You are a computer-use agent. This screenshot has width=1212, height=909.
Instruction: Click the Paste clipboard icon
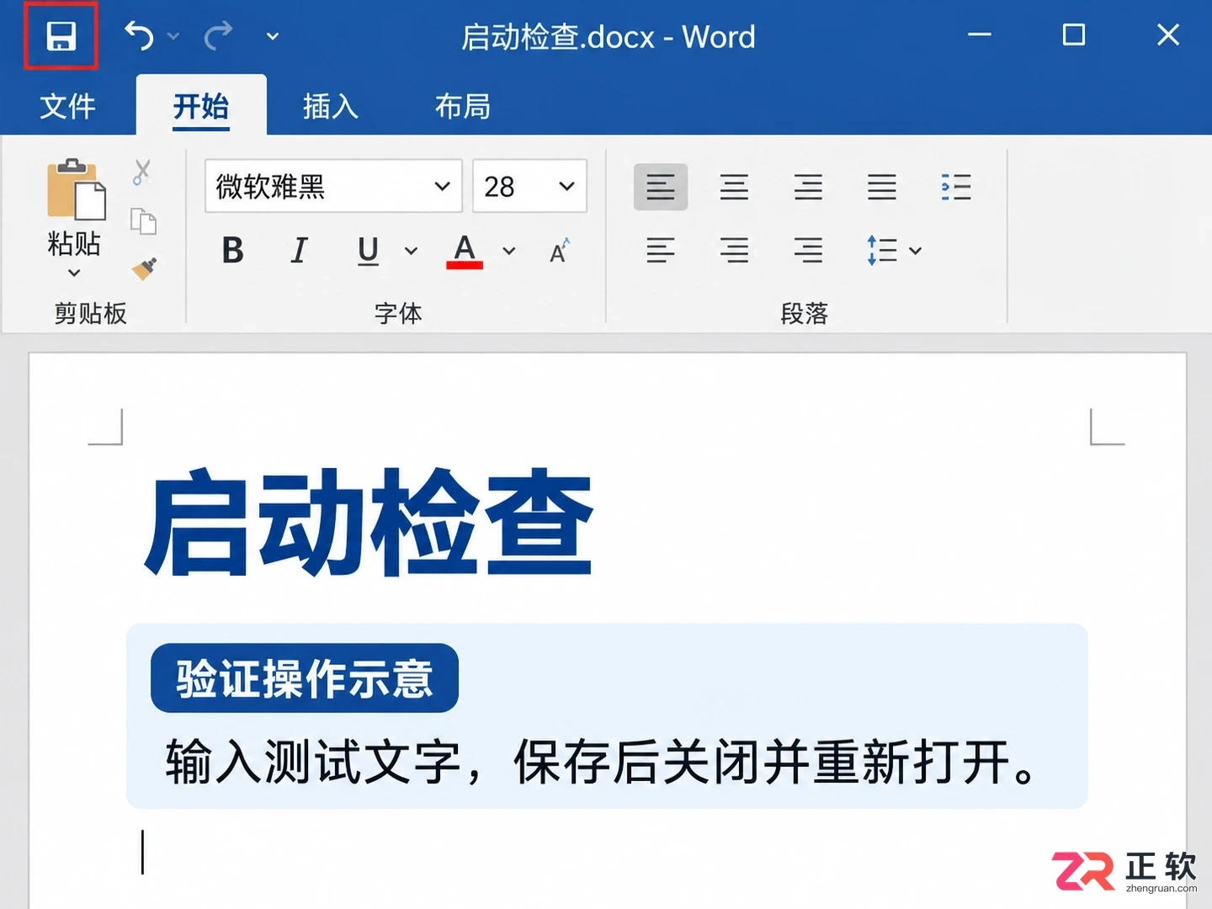pyautogui.click(x=76, y=189)
